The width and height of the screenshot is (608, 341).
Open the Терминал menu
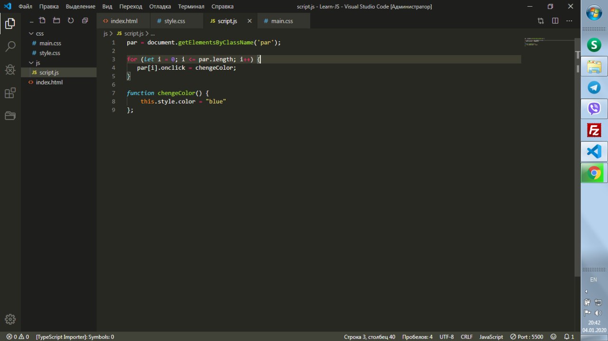(191, 7)
